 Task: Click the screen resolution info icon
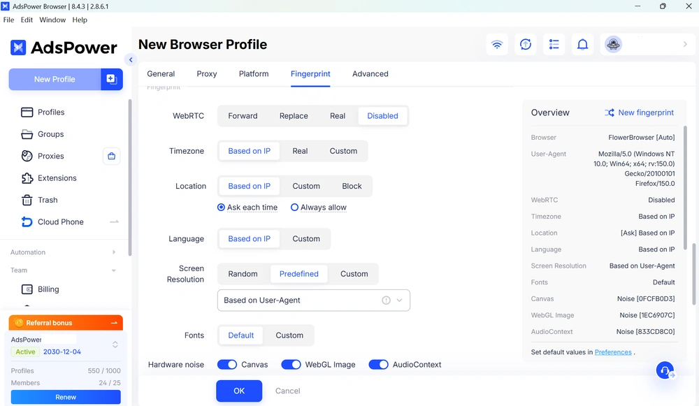pos(386,300)
